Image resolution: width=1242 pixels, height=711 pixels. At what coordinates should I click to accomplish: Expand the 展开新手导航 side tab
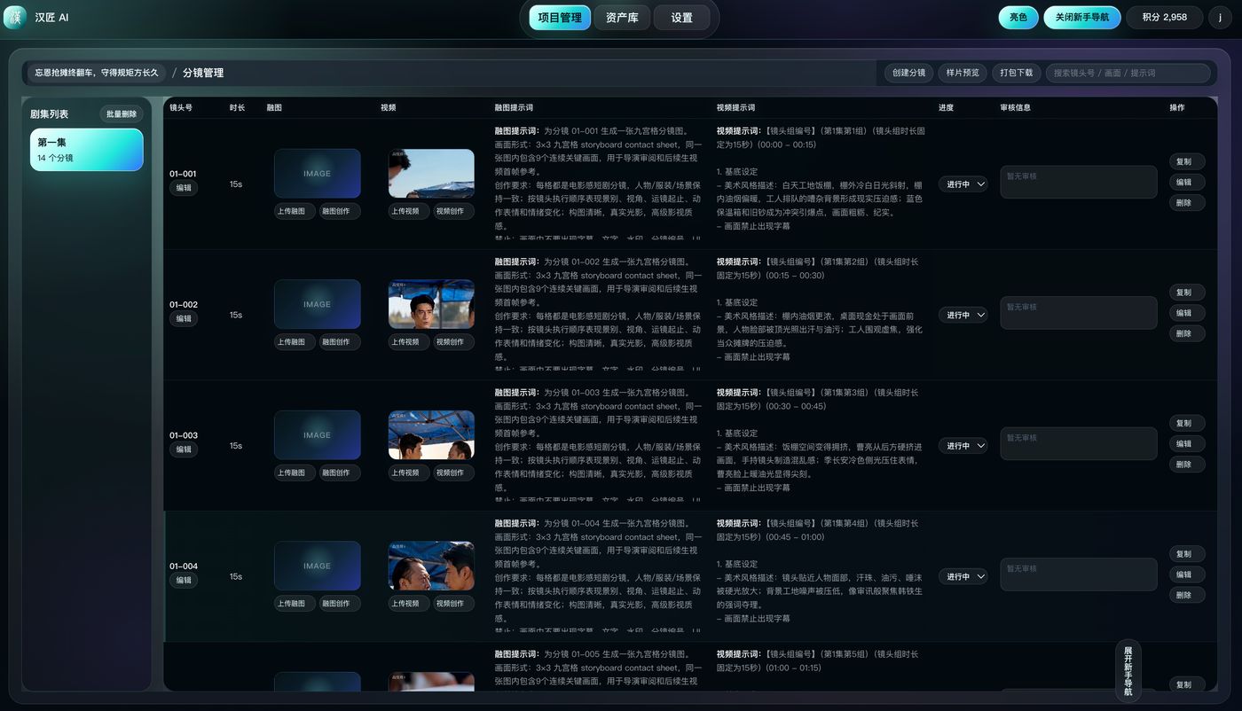click(x=1128, y=670)
